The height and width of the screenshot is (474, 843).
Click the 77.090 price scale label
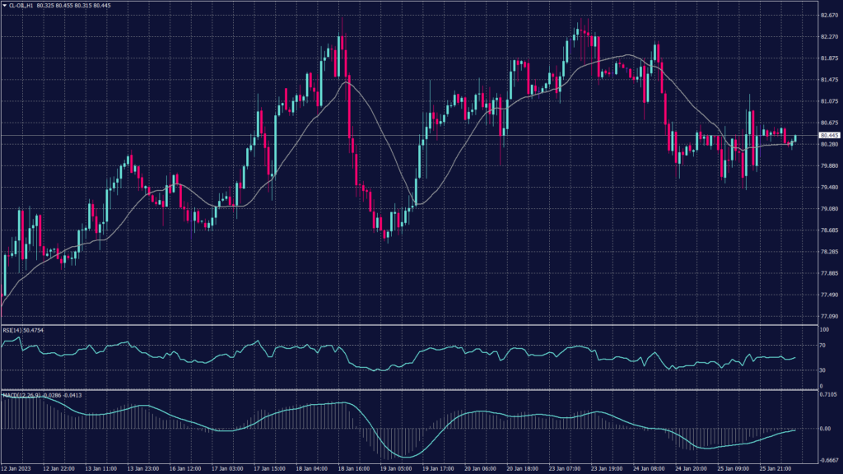828,316
